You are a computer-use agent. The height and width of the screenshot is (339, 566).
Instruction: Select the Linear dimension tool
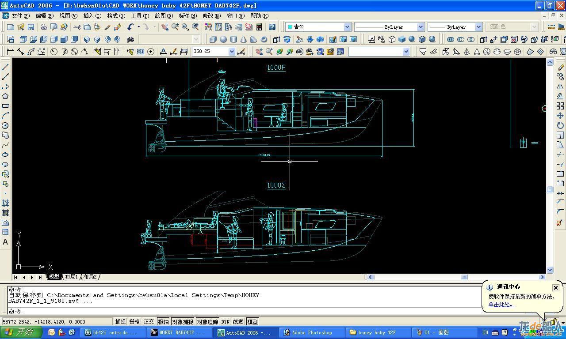11,52
